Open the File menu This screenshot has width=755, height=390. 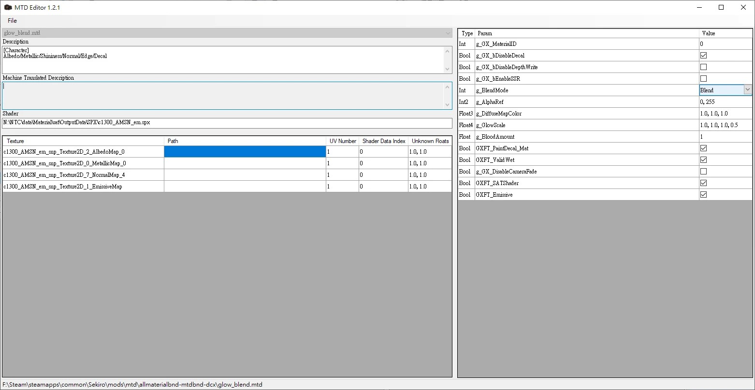(12, 21)
